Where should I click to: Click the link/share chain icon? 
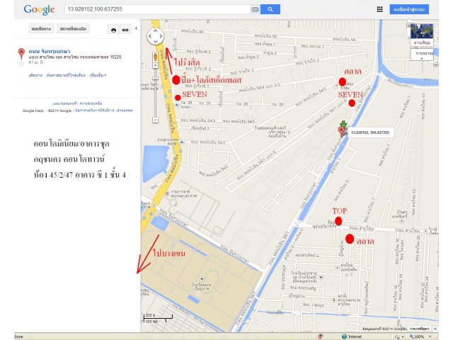tap(125, 30)
